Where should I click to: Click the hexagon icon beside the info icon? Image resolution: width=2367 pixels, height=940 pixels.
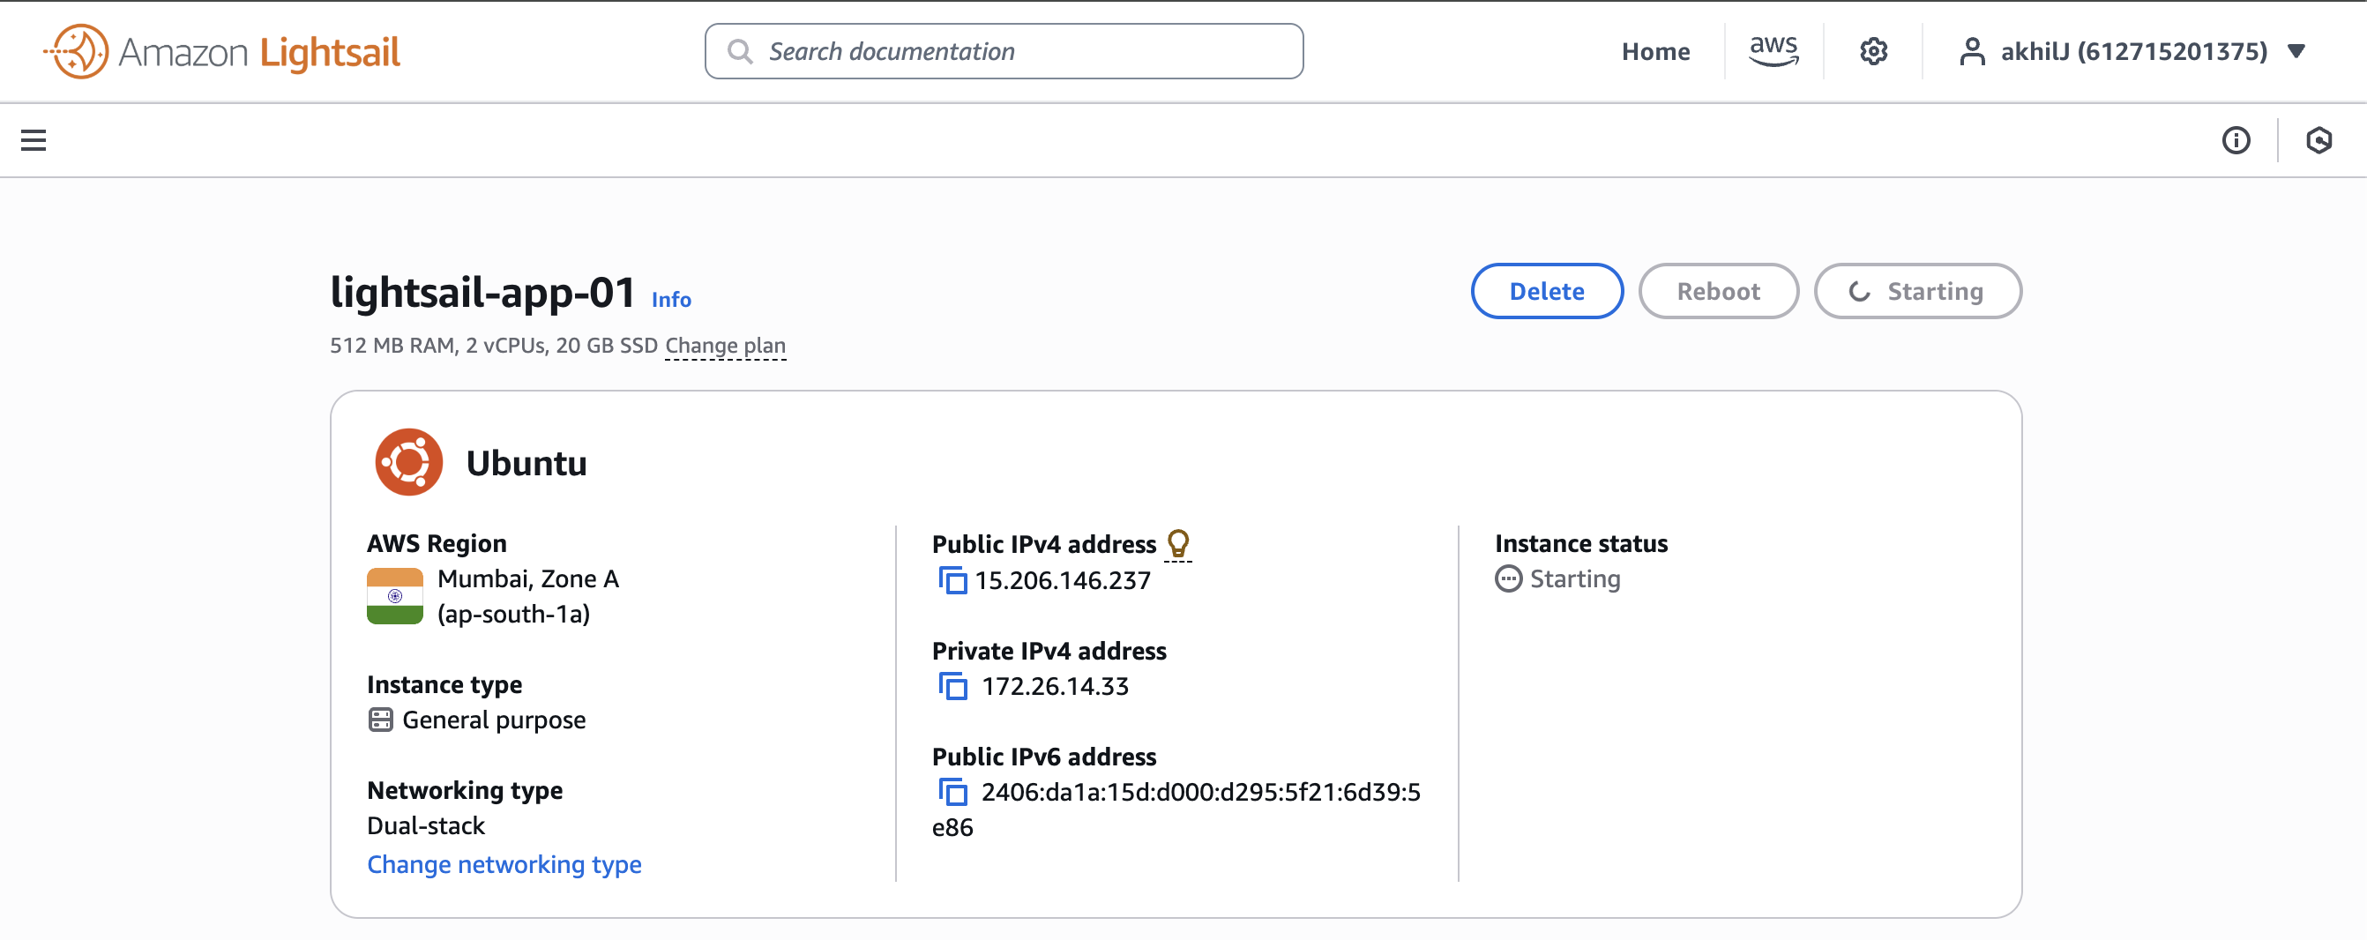tap(2319, 139)
